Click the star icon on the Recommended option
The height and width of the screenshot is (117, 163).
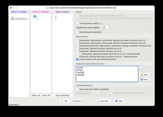[81, 54]
